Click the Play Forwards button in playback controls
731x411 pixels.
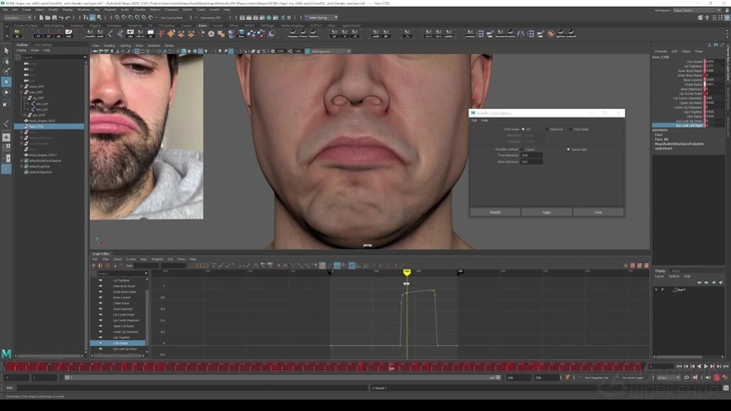click(x=706, y=367)
